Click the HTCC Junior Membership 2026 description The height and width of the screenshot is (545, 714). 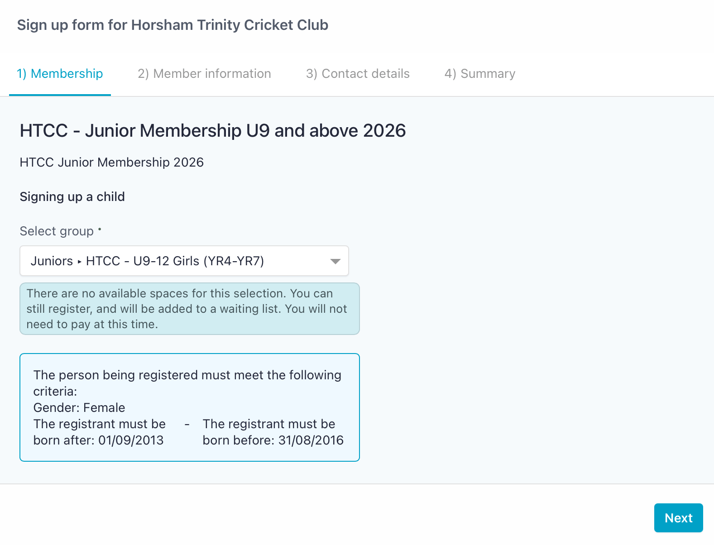click(111, 163)
